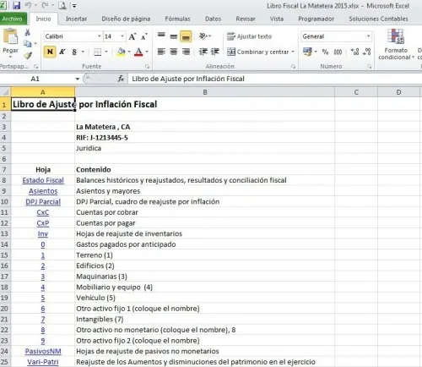422x367 pixels.
Task: Click the Save icon in quick access toolbar
Action: click(17, 5)
